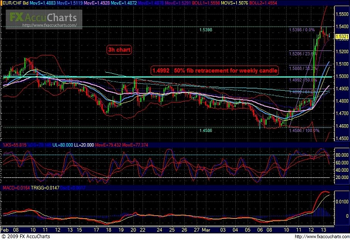
Task: Select the '1.5206 / 23.6%' fib label
Action: pos(303,54)
